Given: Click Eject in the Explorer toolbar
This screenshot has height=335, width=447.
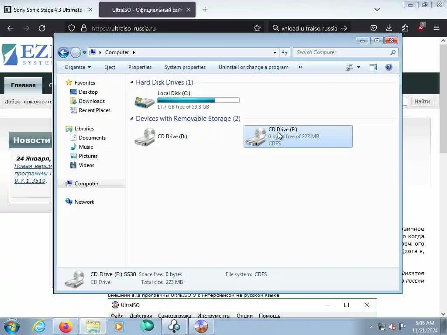Looking at the screenshot, I should pyautogui.click(x=110, y=67).
